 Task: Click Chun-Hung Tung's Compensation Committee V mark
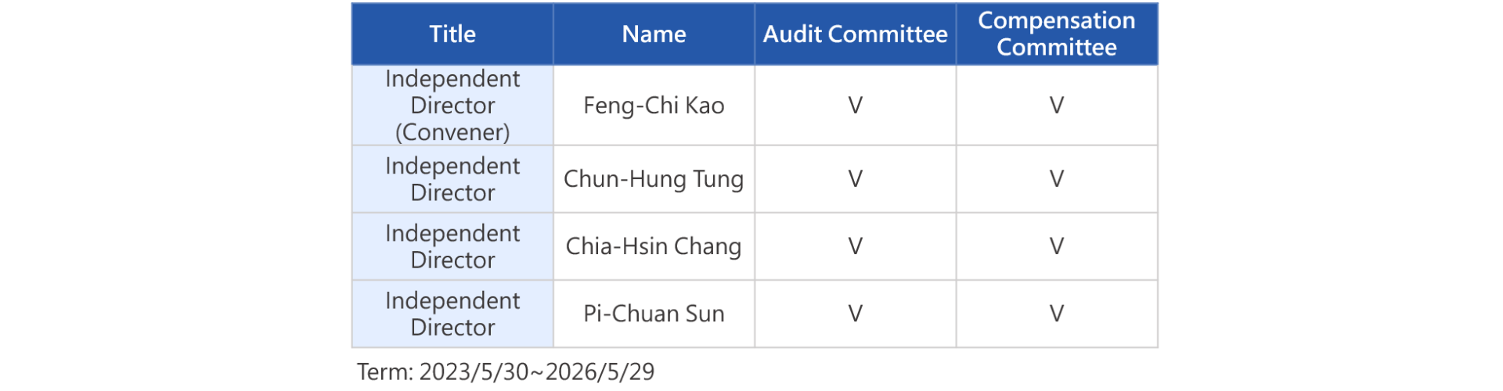click(1056, 179)
